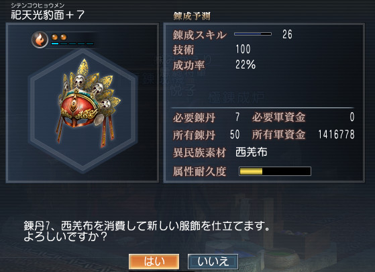Click the 錬成スキル value 26

(x=287, y=34)
